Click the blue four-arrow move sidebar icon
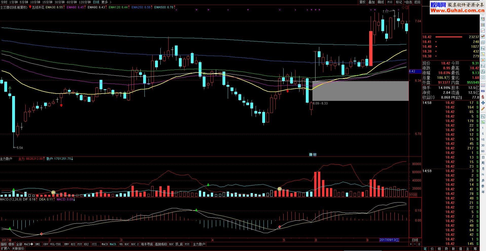The height and width of the screenshot is (251, 486). tap(483, 103)
